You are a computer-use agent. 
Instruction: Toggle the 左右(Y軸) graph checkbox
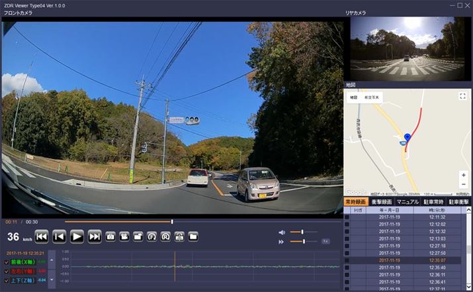click(x=7, y=271)
